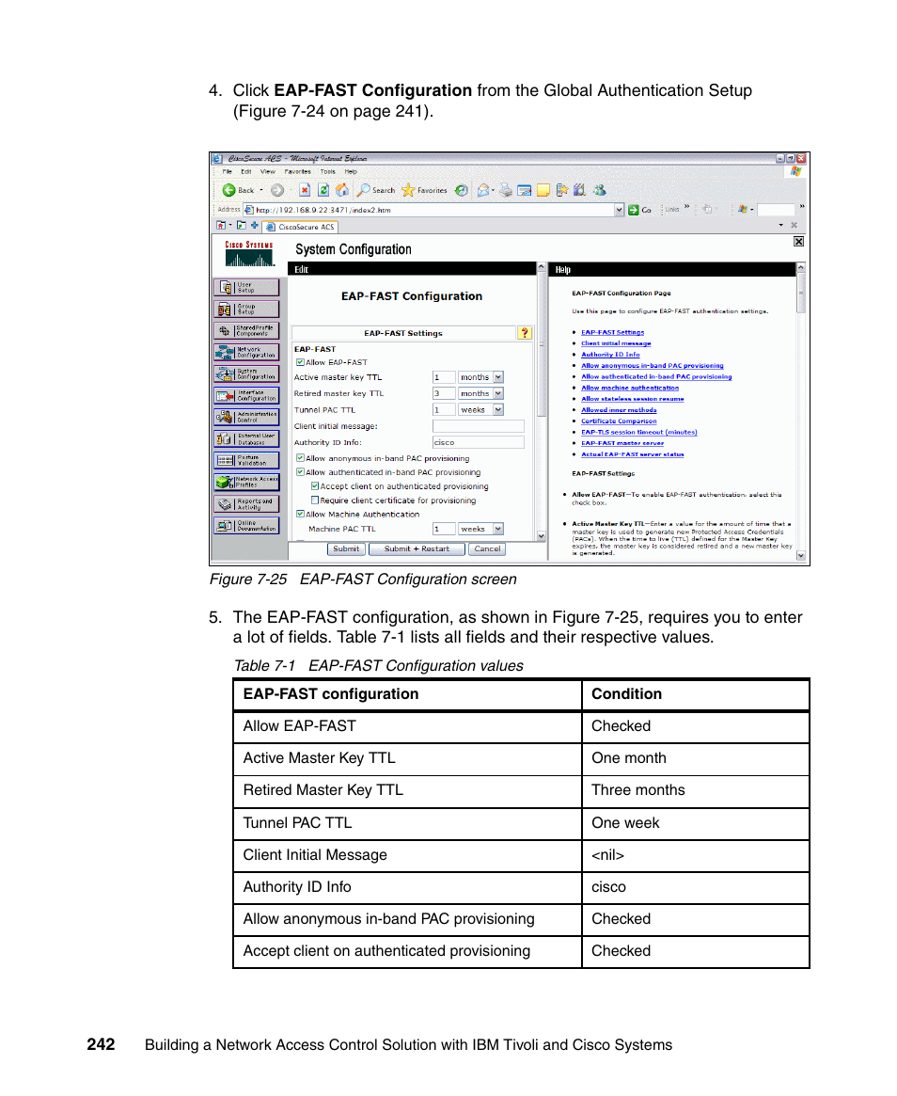
Task: Open the Tools menu
Action: coord(327,171)
